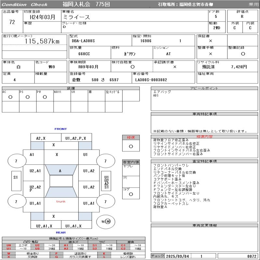Select the recycle fee 7,420円
The image size is (260, 260).
tap(239, 67)
